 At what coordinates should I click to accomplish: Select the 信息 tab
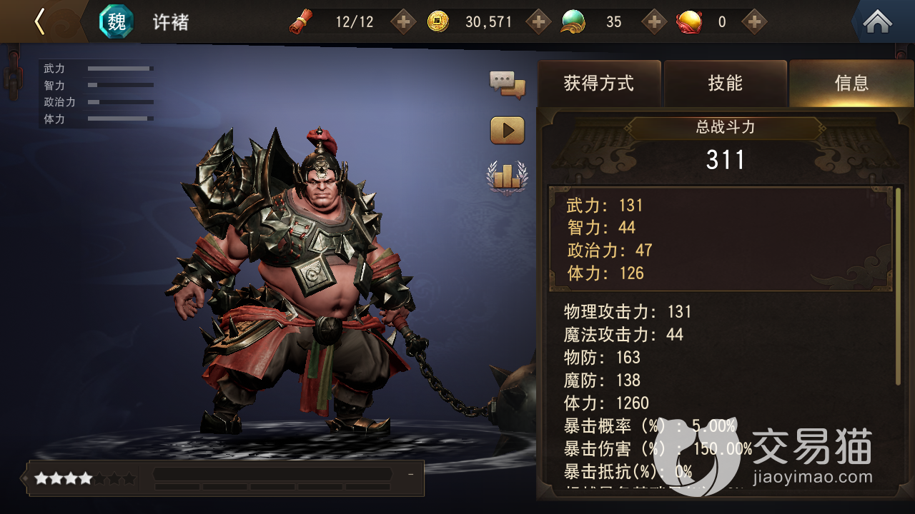click(851, 84)
